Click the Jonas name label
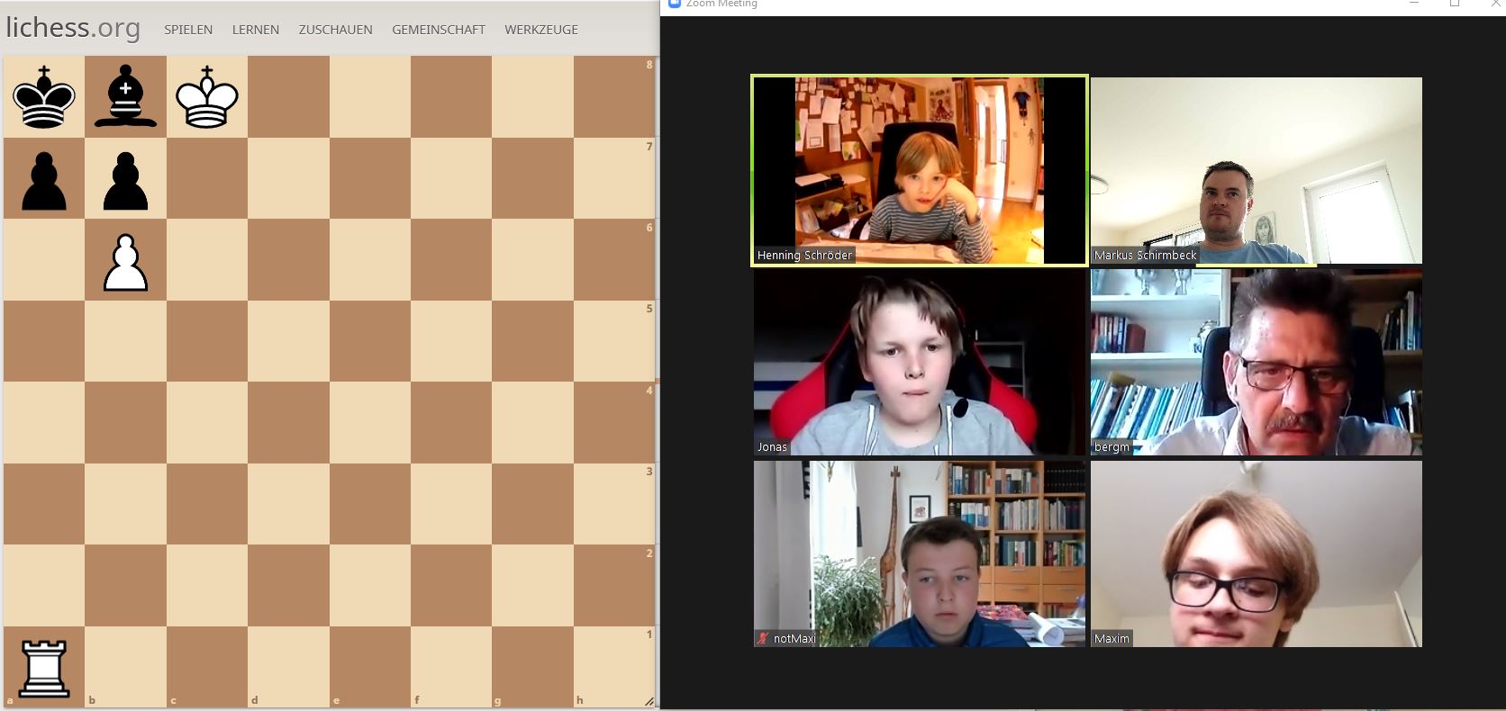The width and height of the screenshot is (1506, 711). click(x=772, y=446)
